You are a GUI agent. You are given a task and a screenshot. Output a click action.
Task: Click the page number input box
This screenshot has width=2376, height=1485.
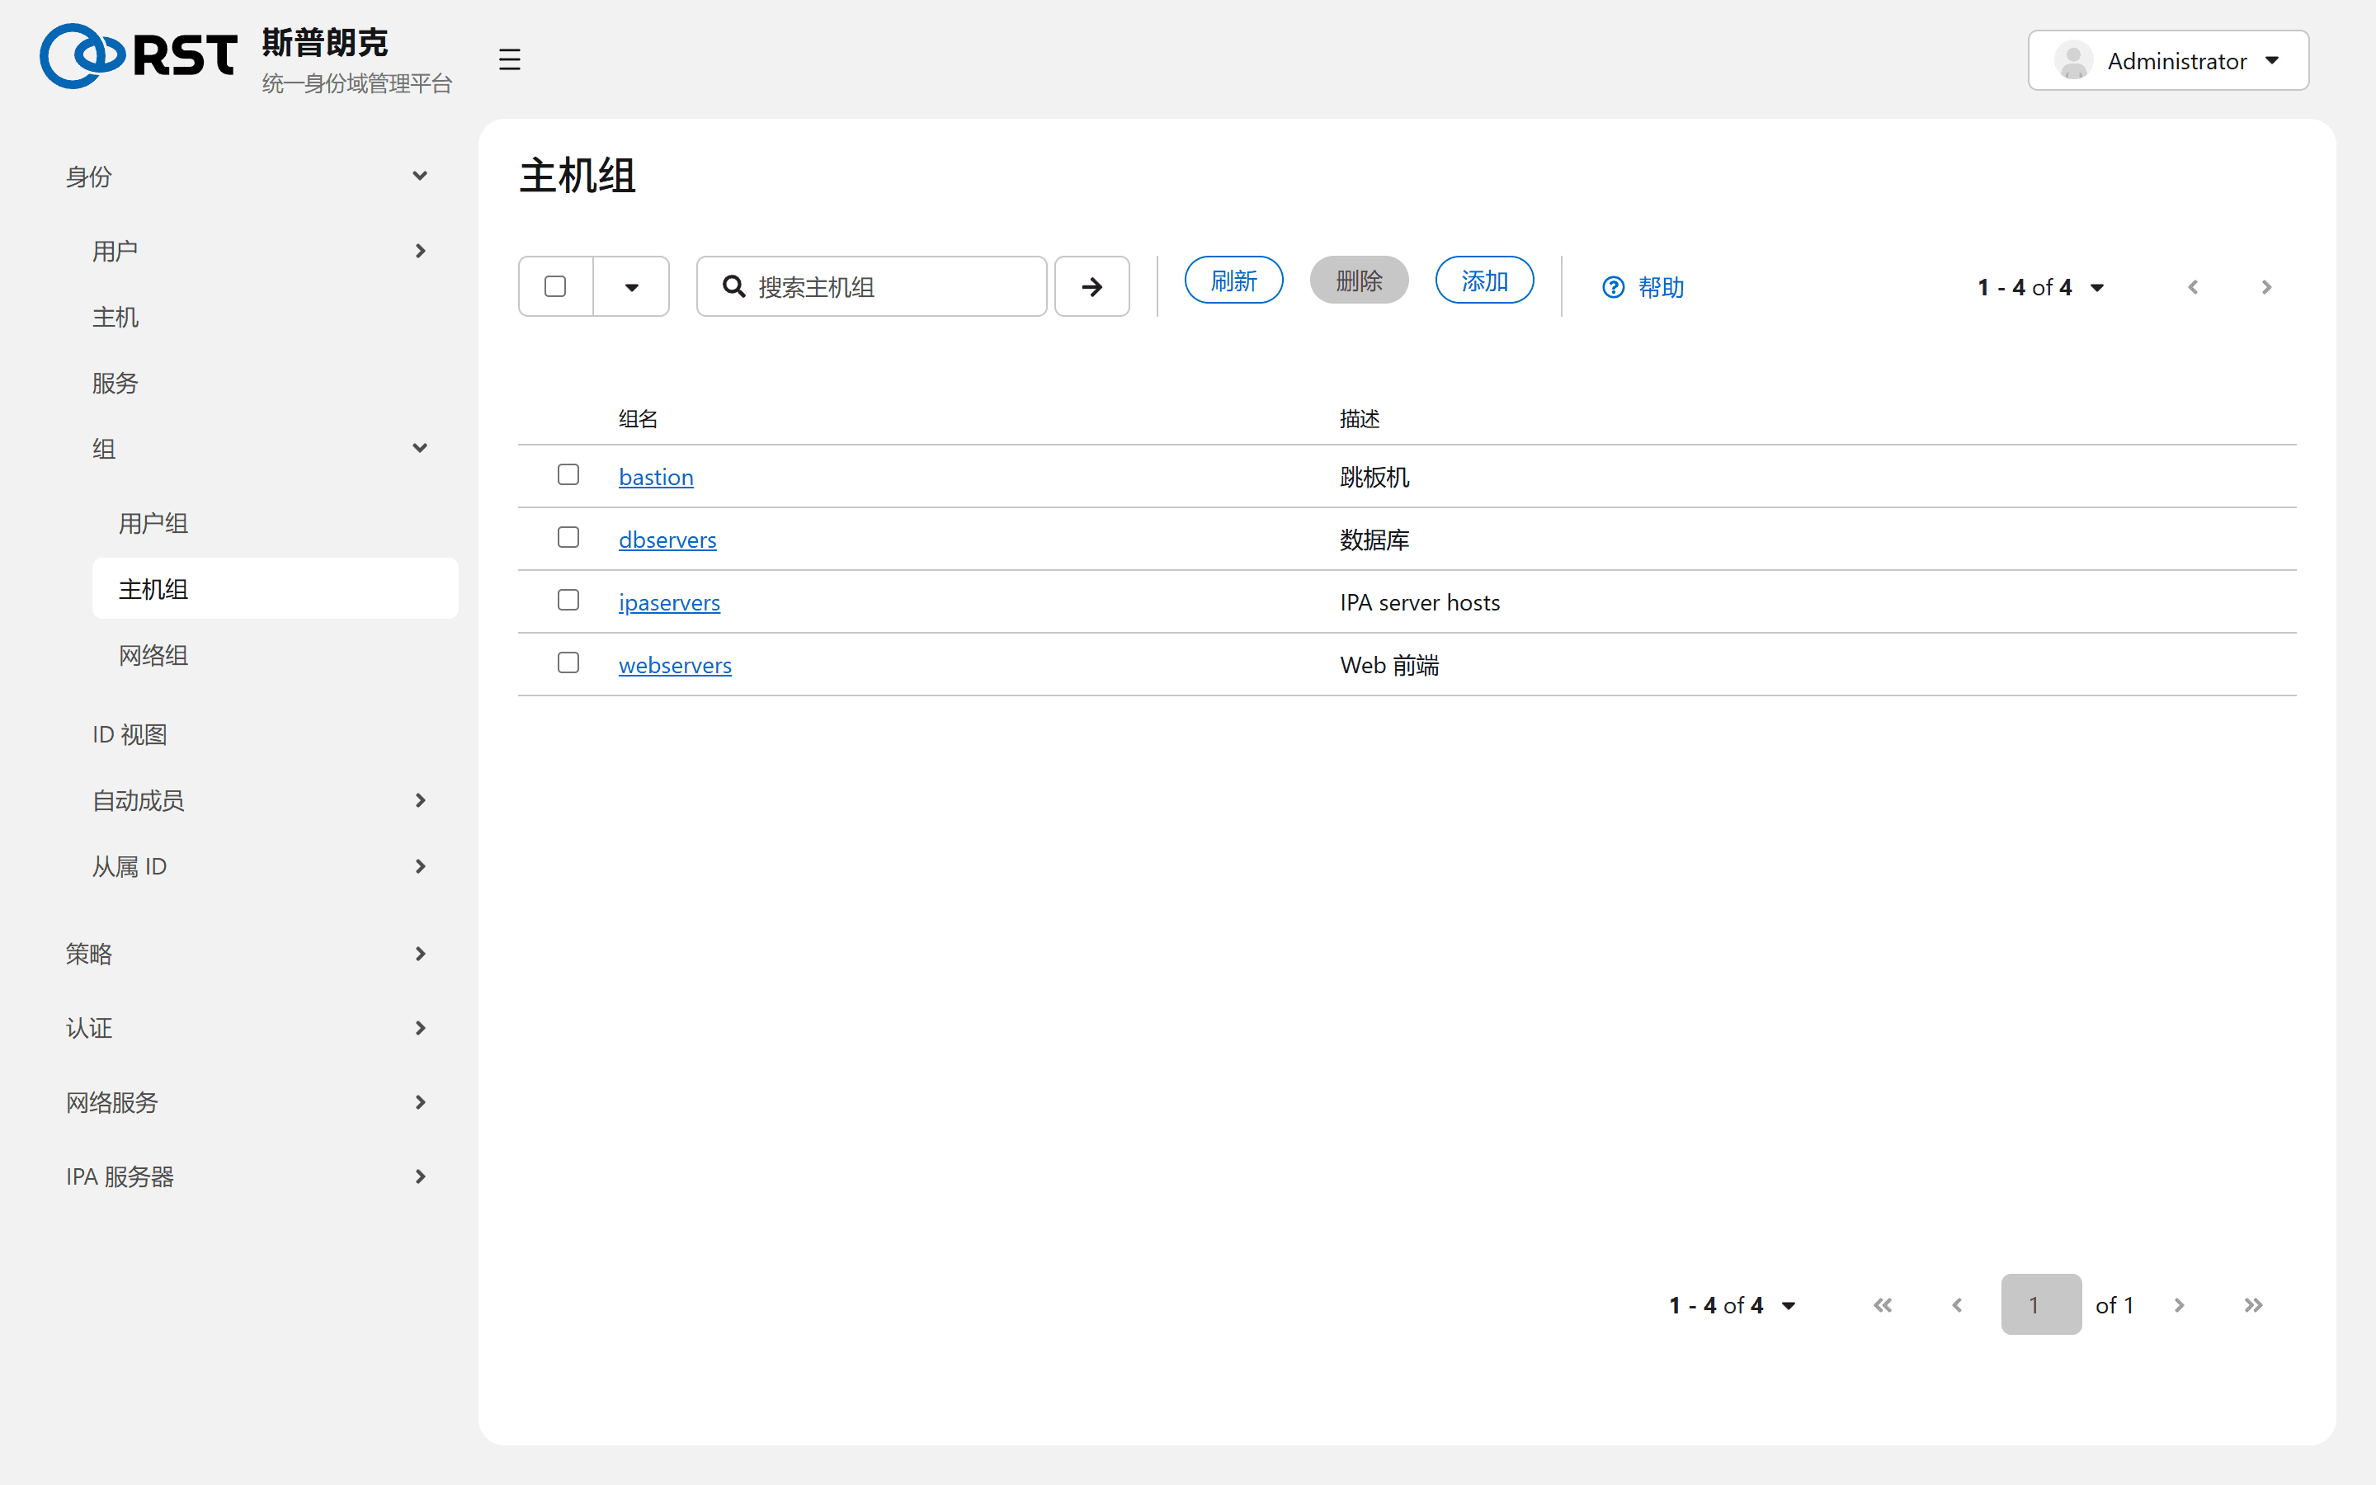(x=2041, y=1304)
